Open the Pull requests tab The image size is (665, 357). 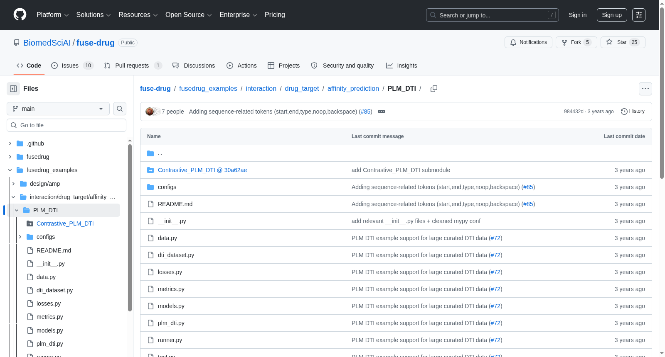pyautogui.click(x=133, y=66)
